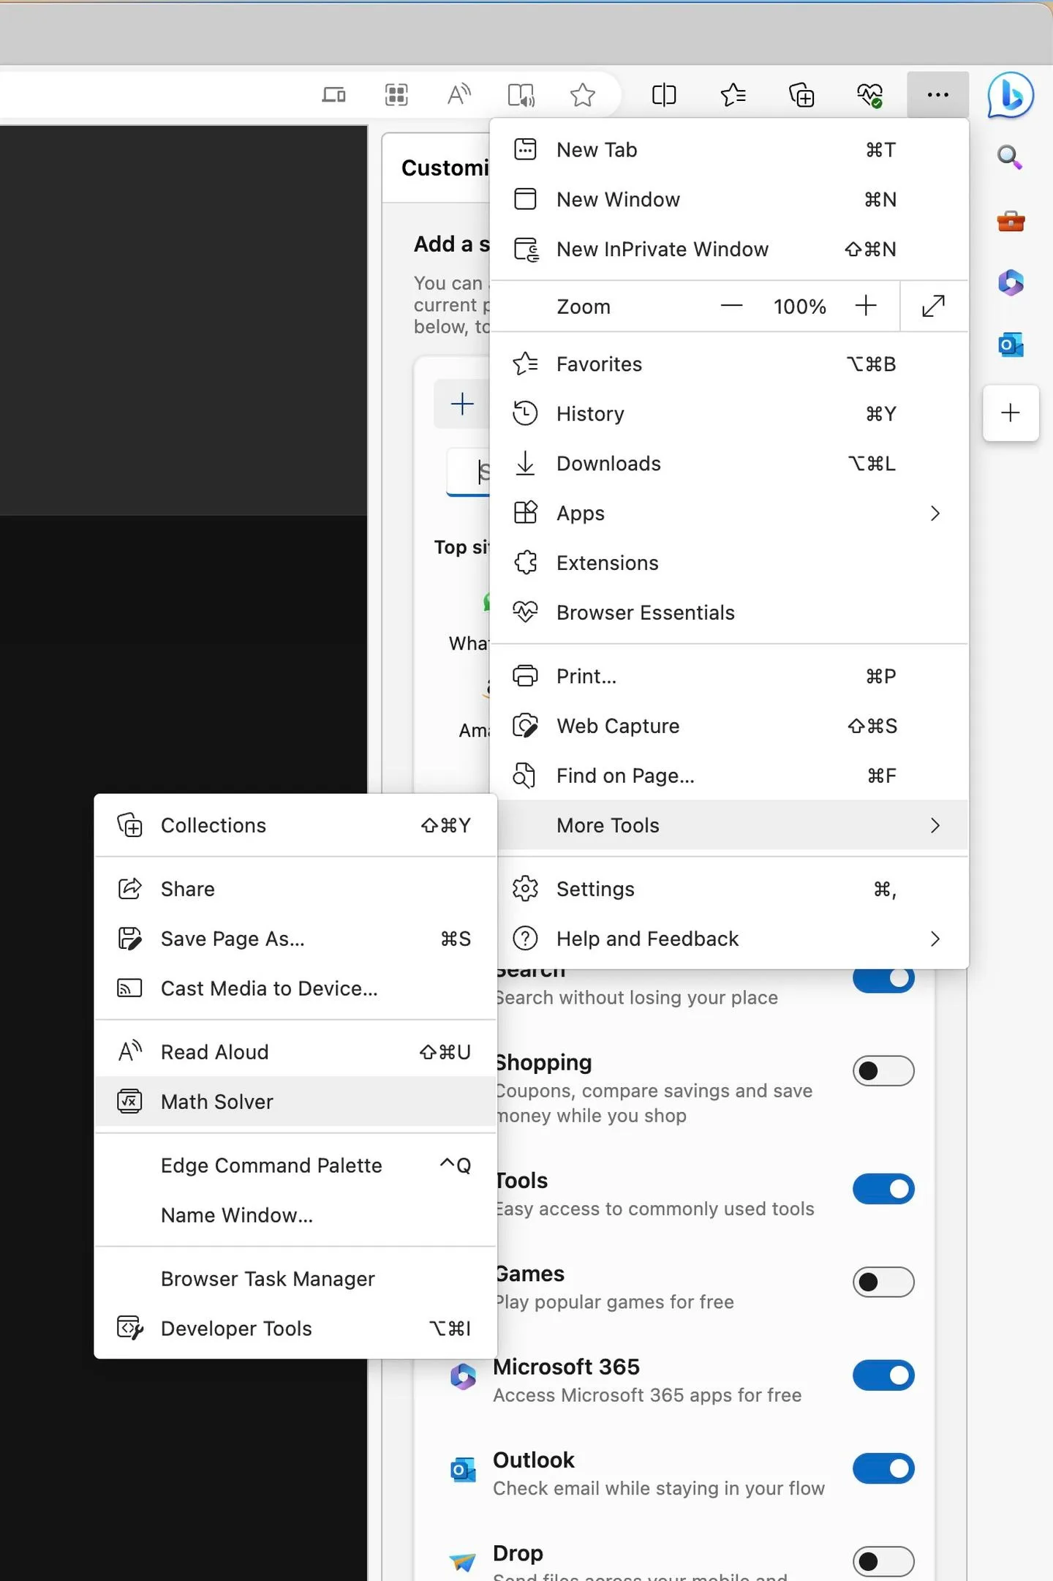This screenshot has width=1053, height=1581.
Task: Select Browser Essentials menu entry
Action: pyautogui.click(x=729, y=612)
